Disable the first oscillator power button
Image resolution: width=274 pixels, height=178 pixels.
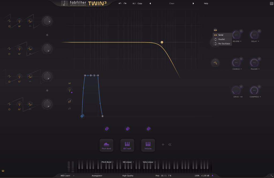tap(9, 26)
